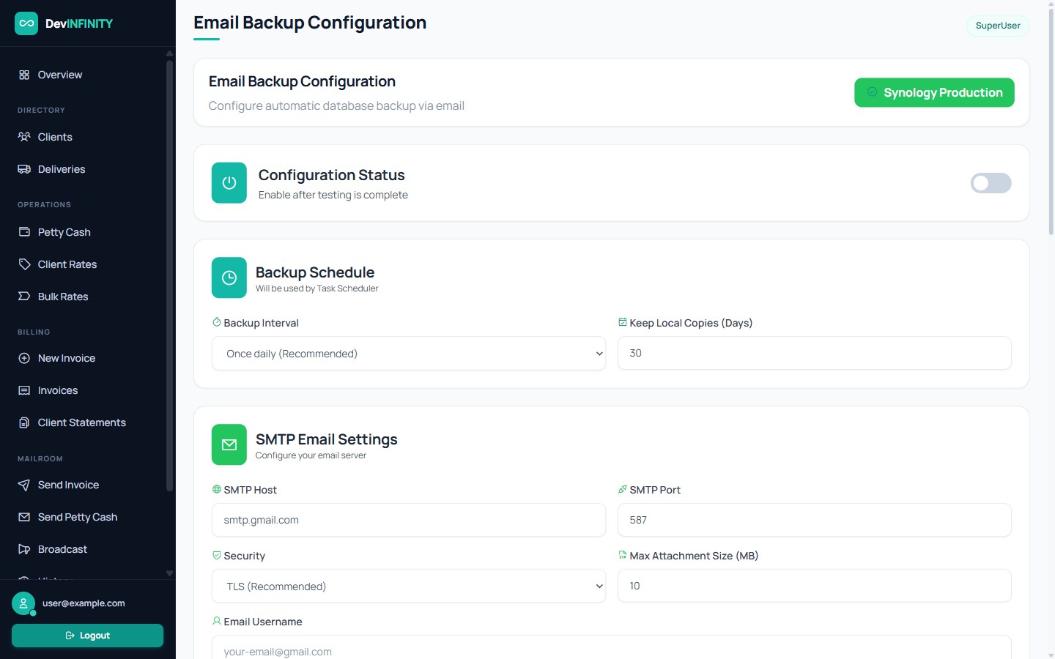
Task: Click the SuperUser badge
Action: pyautogui.click(x=998, y=26)
